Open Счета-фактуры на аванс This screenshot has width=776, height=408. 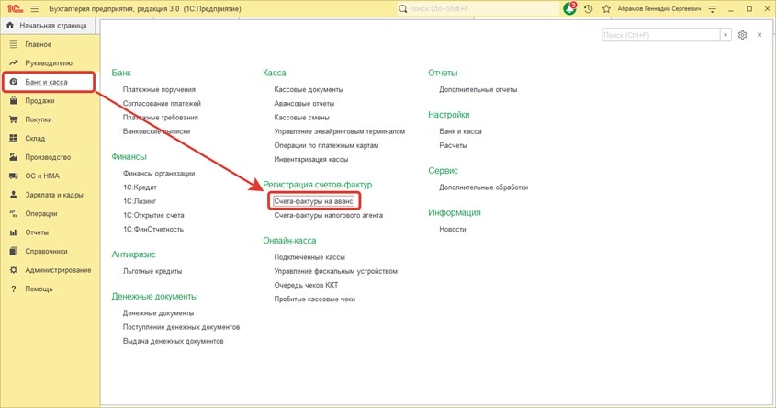point(313,200)
